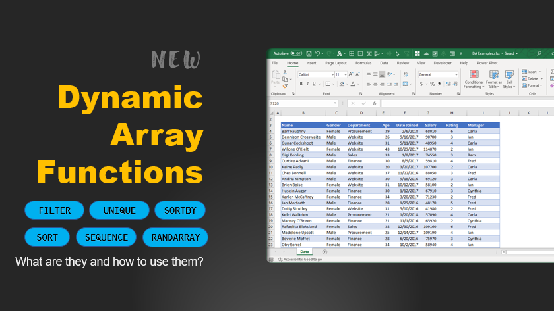Click the Undo arrow icon
554x311 pixels.
click(x=317, y=53)
